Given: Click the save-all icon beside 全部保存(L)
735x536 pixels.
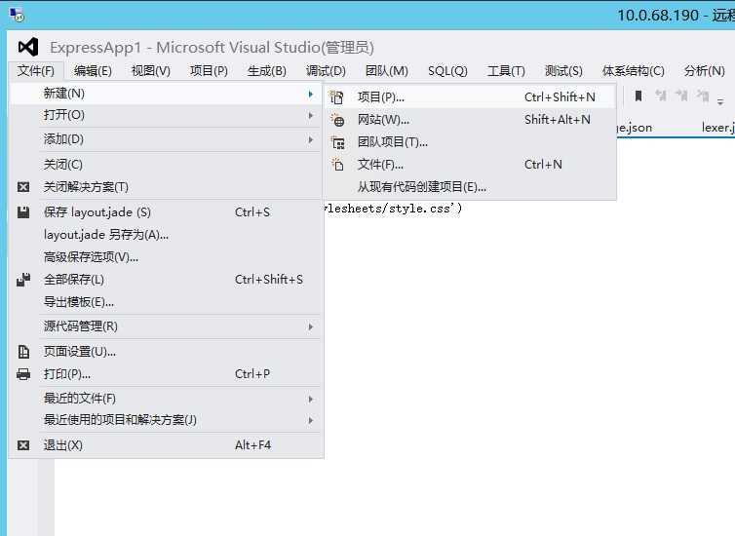Looking at the screenshot, I should 23,280.
